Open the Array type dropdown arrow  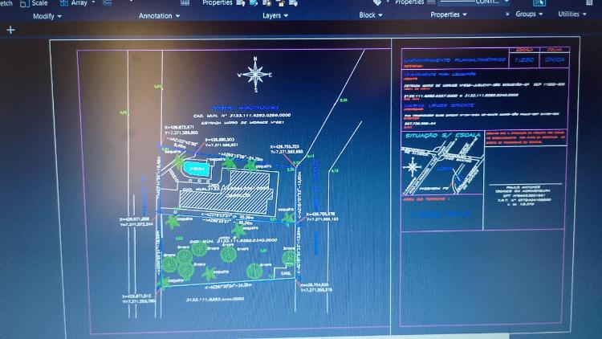[x=95, y=3]
